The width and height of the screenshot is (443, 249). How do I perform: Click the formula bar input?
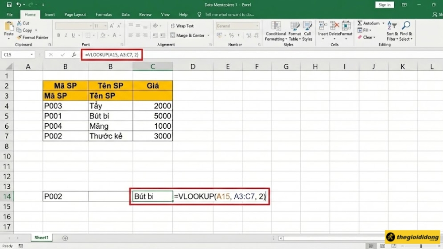click(x=261, y=55)
